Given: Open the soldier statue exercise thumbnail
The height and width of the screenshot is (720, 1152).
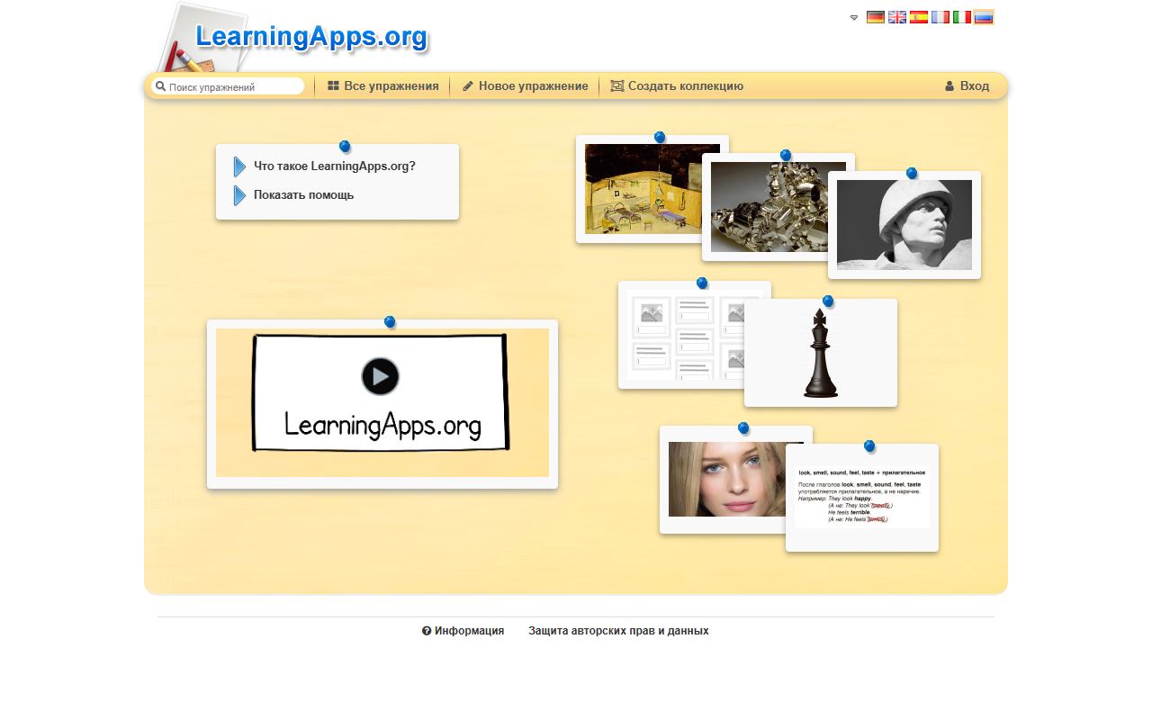Looking at the screenshot, I should click(904, 225).
